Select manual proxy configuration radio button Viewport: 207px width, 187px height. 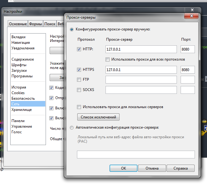pos(72,29)
